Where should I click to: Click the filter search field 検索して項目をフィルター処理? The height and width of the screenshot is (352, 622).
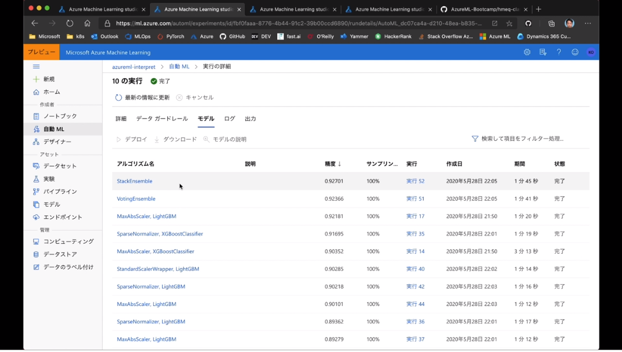point(517,139)
